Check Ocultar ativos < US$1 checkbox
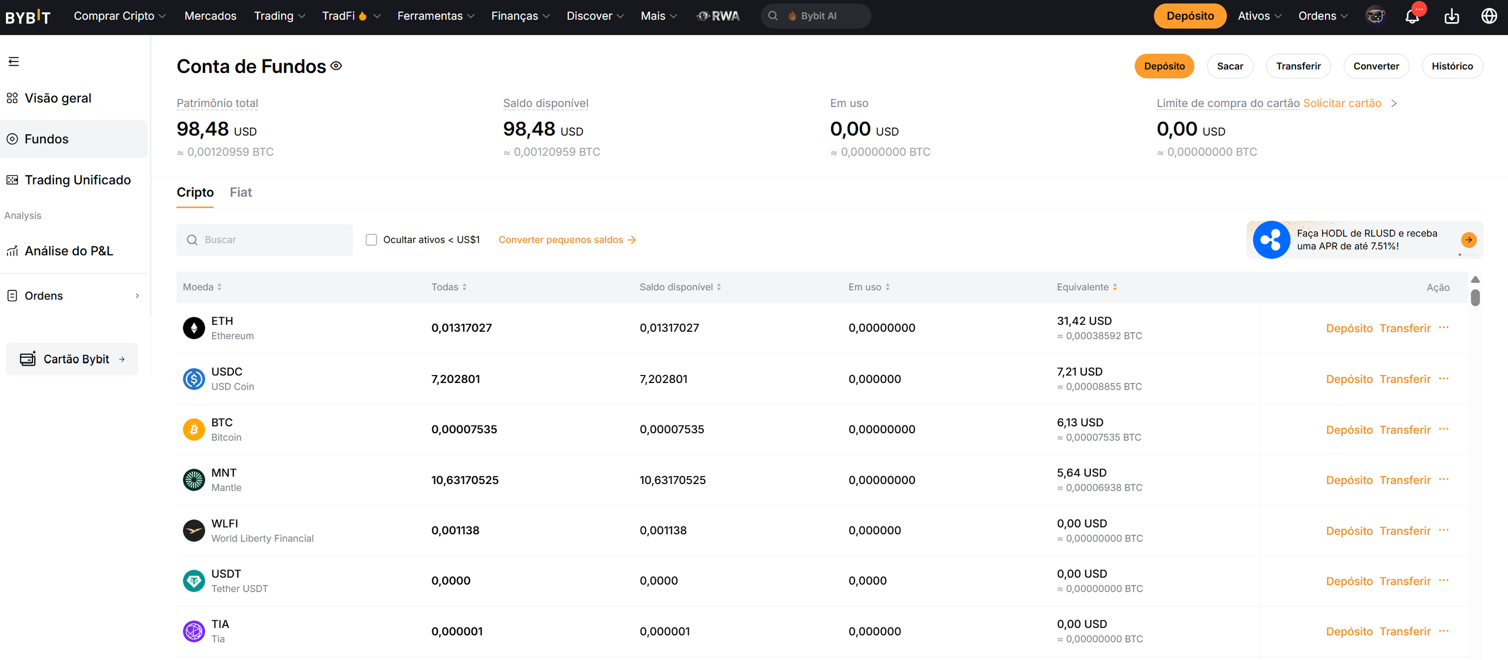 [371, 240]
